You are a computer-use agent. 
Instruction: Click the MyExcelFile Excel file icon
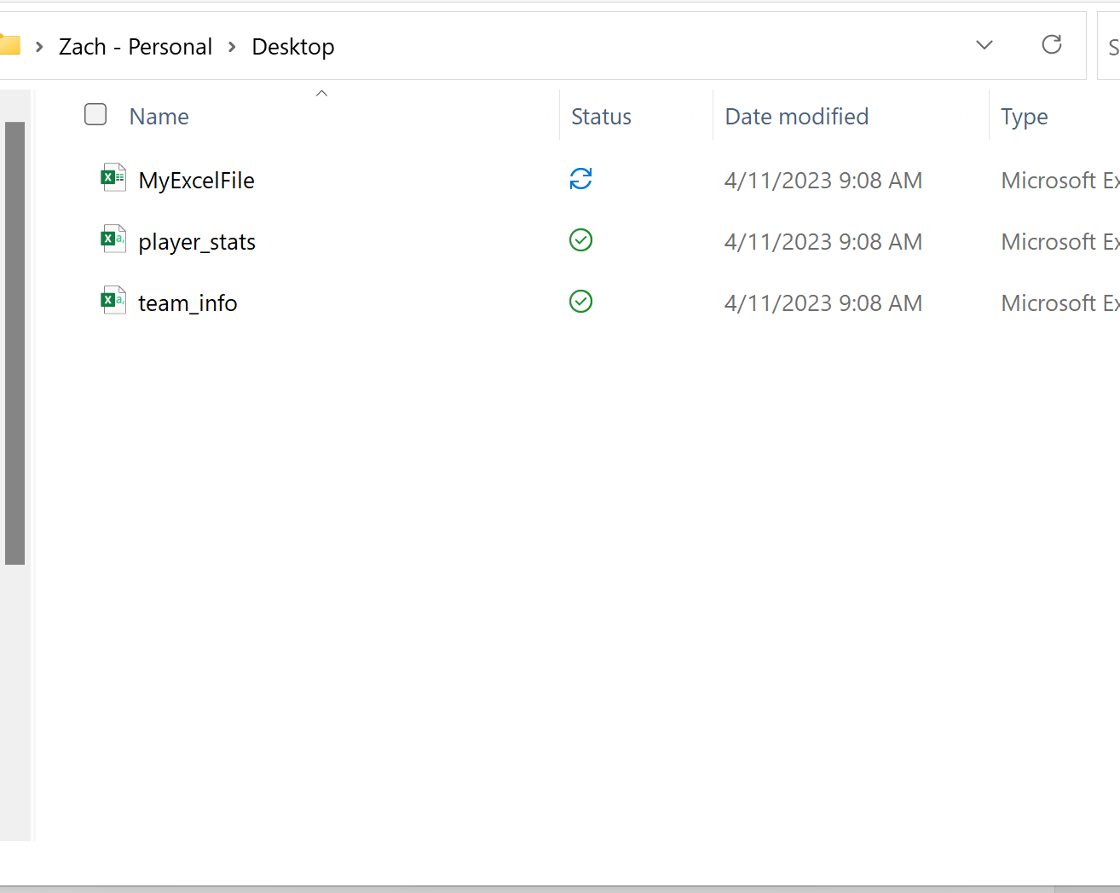[113, 177]
